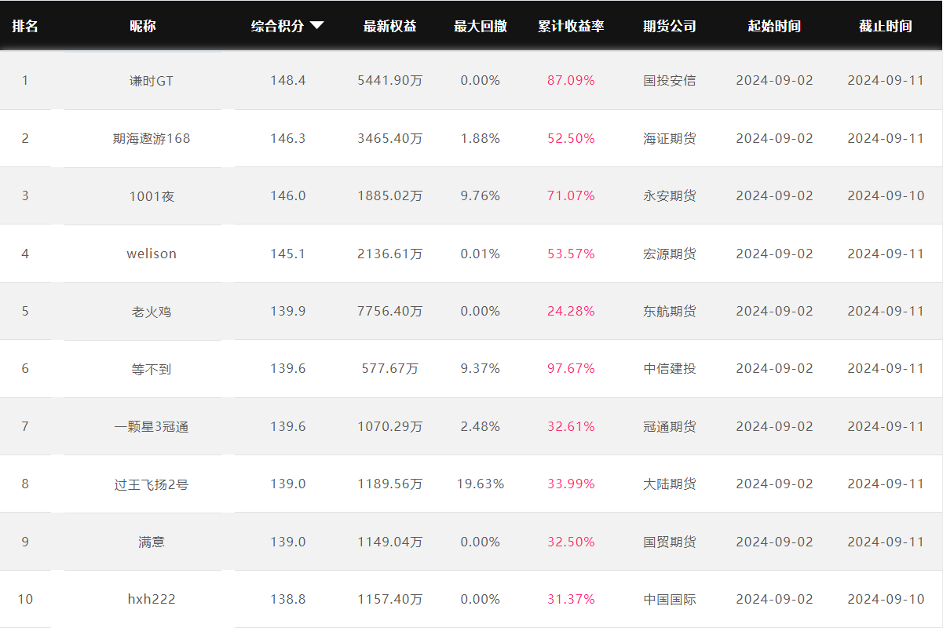943x628 pixels.
Task: Select return rate 87.09%
Action: 571,80
